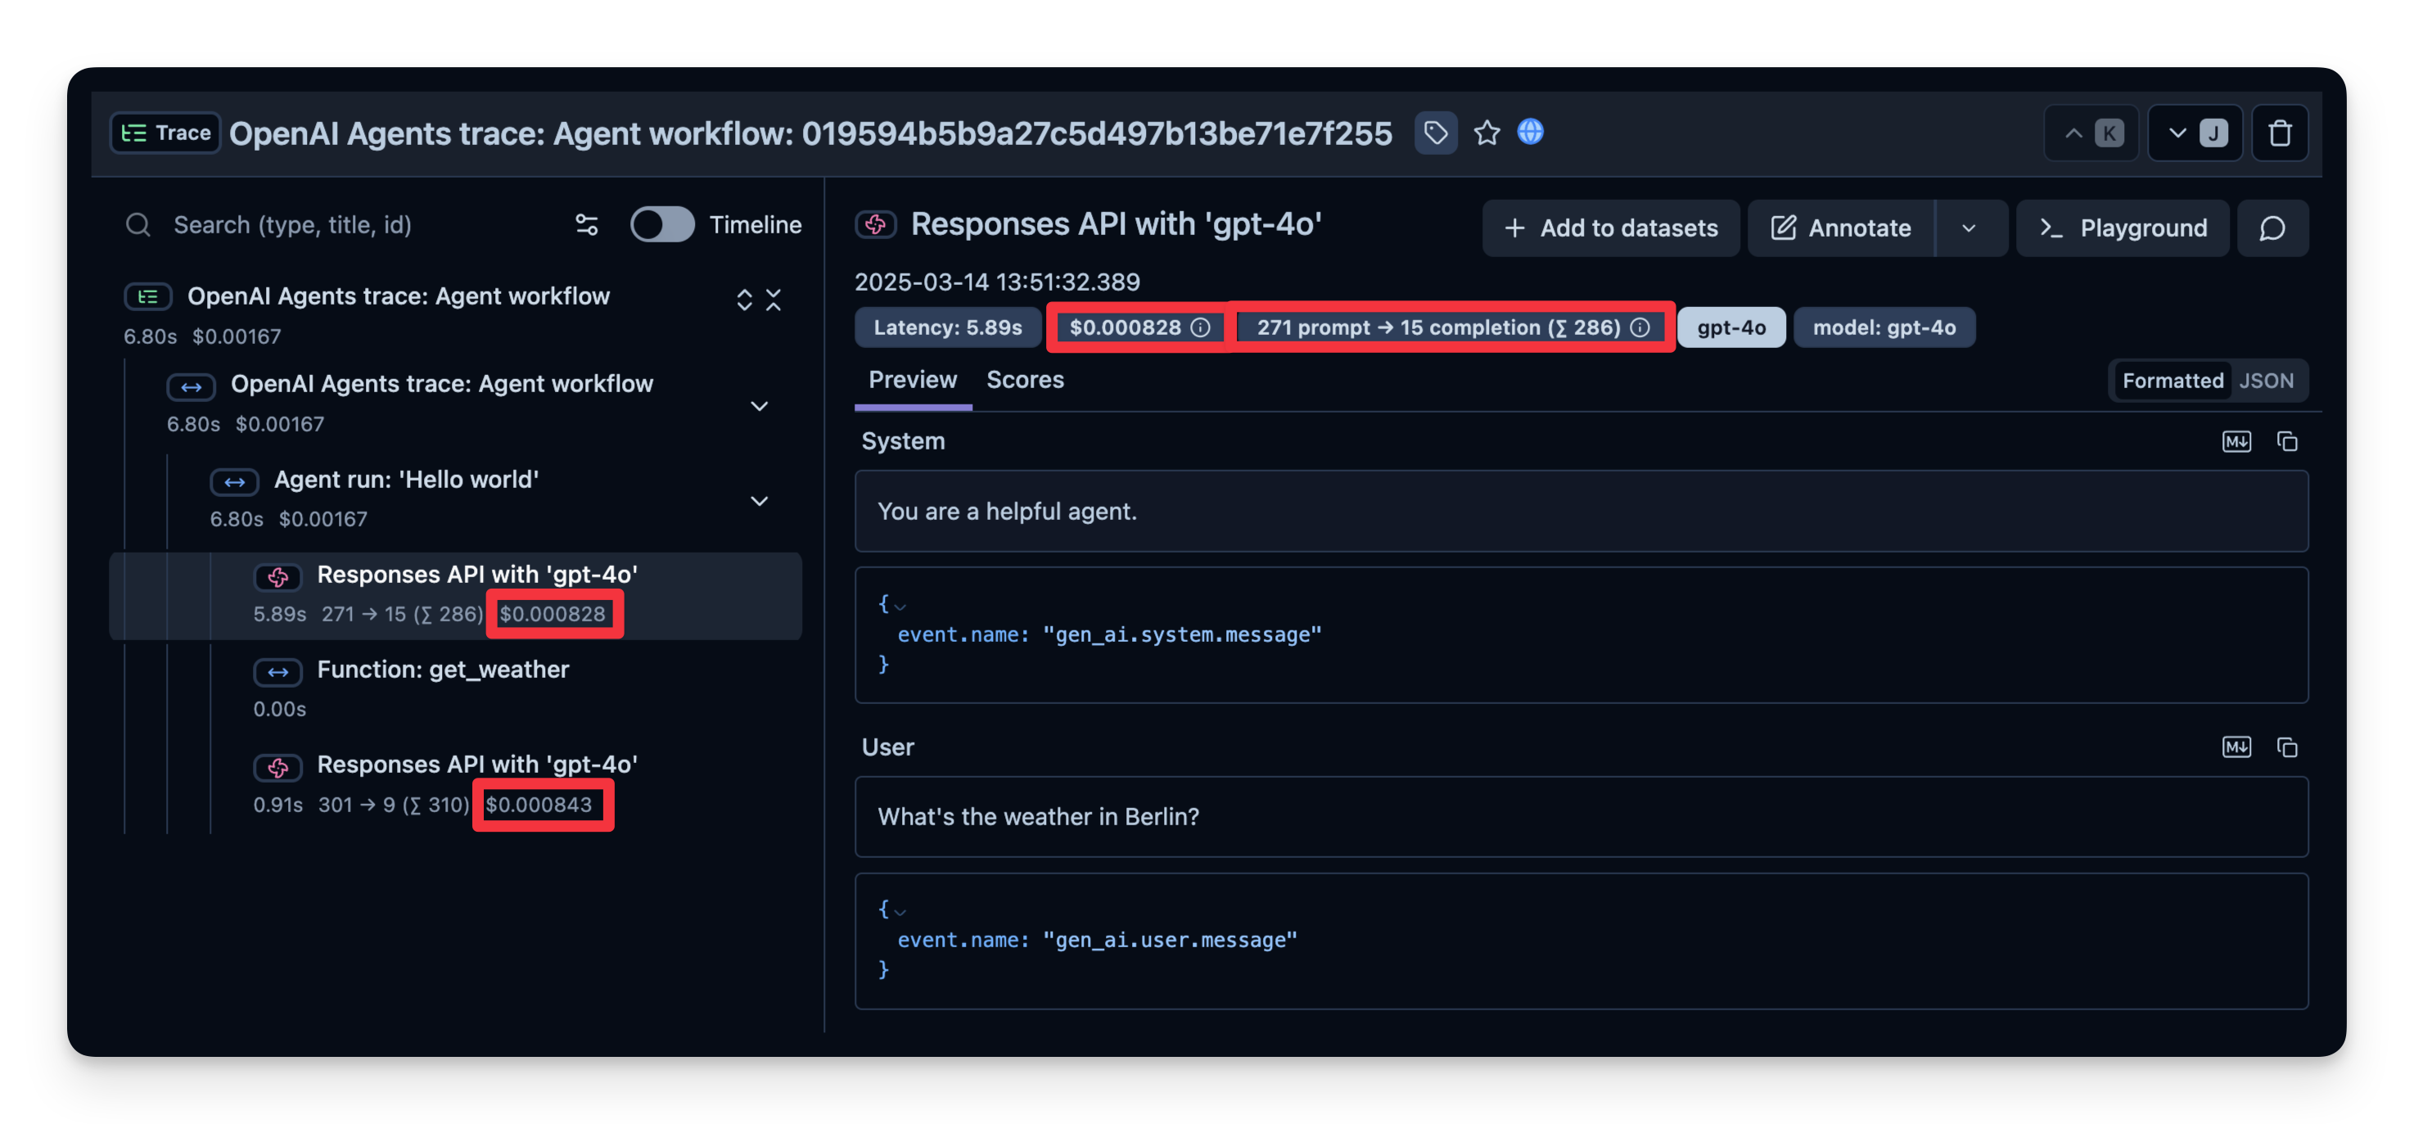The image size is (2414, 1124).
Task: Click the trace search input field
Action: (x=356, y=225)
